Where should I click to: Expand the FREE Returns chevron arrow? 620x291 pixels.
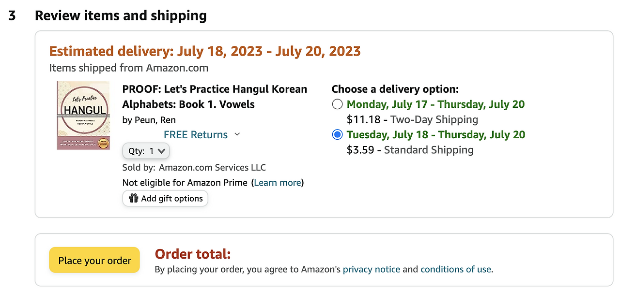point(237,134)
